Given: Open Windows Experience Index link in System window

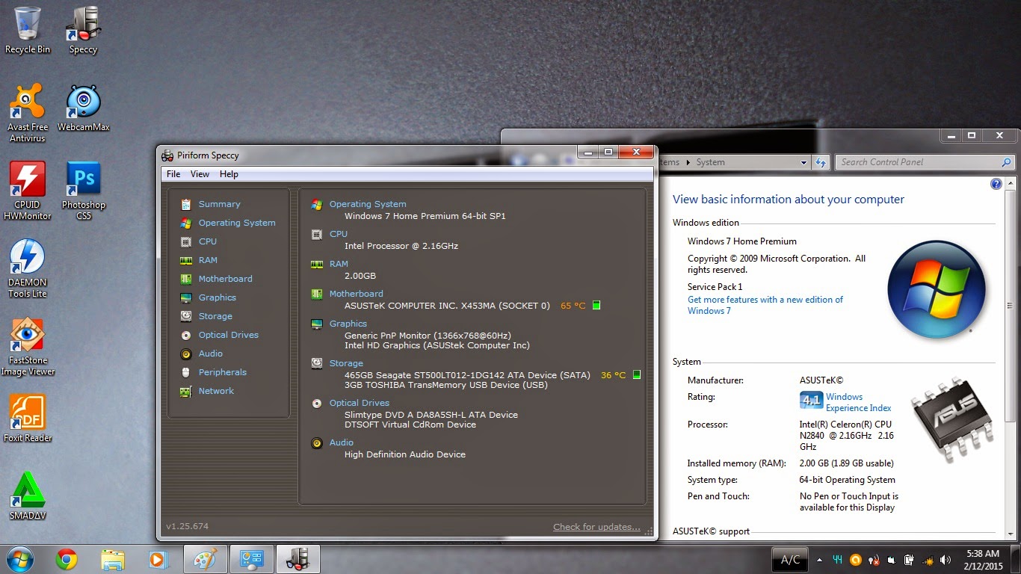Looking at the screenshot, I should pyautogui.click(x=858, y=403).
